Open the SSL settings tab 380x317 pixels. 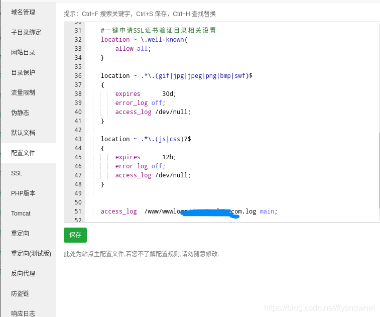(x=17, y=173)
